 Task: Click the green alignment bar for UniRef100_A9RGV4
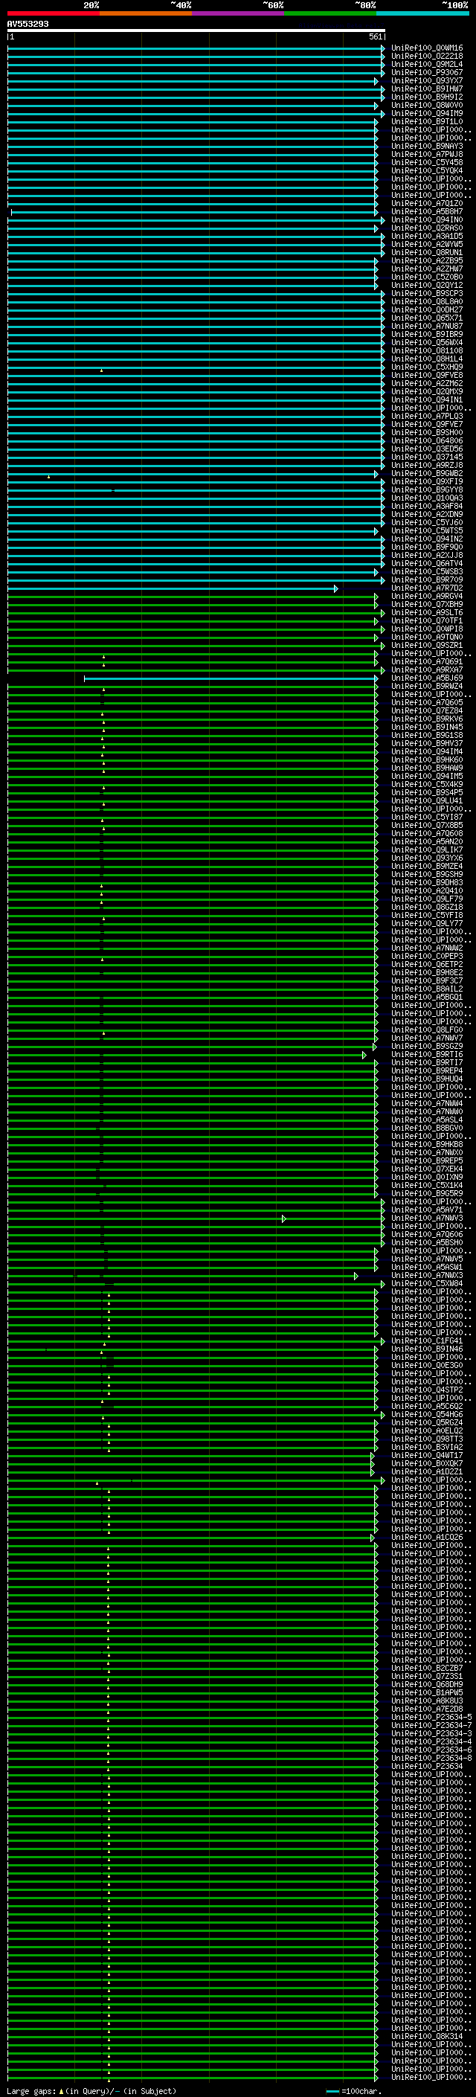(193, 596)
